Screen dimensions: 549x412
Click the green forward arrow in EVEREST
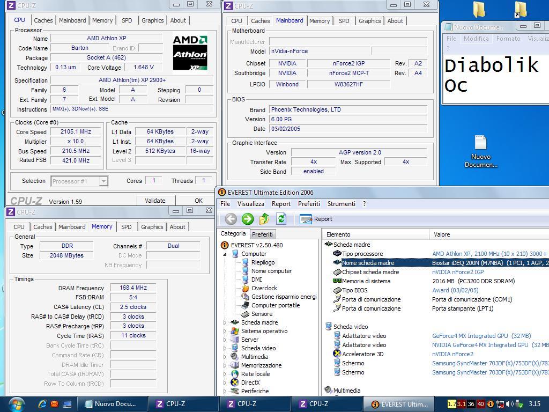[x=248, y=219]
